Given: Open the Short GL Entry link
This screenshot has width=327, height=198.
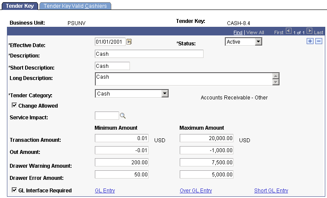Looking at the screenshot, I should point(271,191).
